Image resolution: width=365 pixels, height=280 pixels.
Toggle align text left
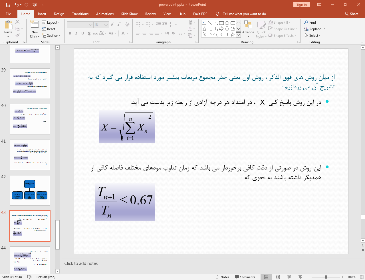pos(138,33)
